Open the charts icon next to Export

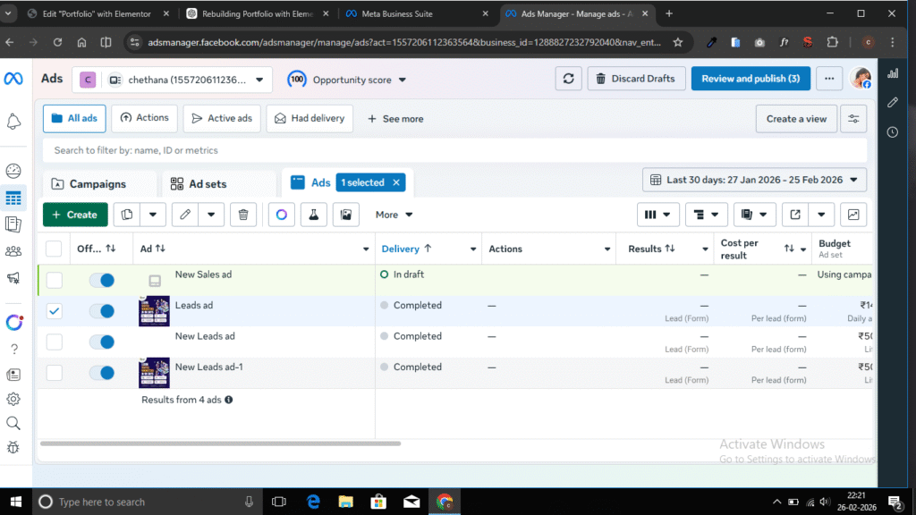point(853,215)
